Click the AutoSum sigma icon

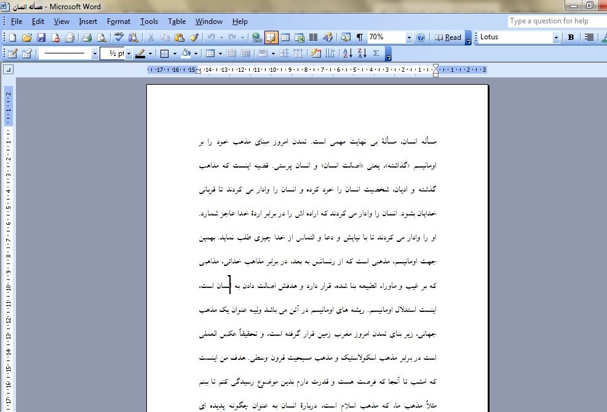[x=376, y=53]
